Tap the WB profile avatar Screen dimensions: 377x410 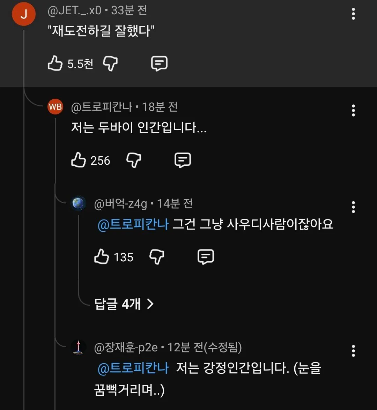point(55,107)
